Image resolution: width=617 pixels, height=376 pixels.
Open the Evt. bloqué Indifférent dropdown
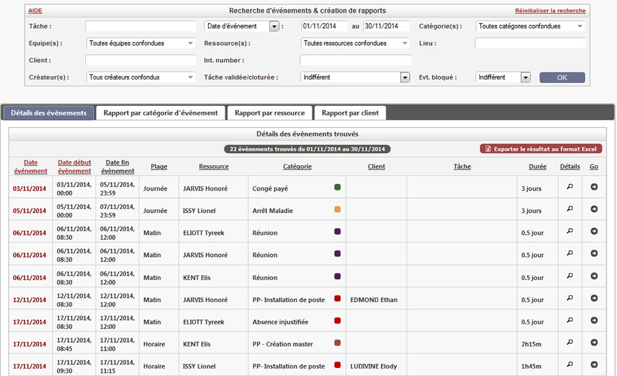pos(526,77)
